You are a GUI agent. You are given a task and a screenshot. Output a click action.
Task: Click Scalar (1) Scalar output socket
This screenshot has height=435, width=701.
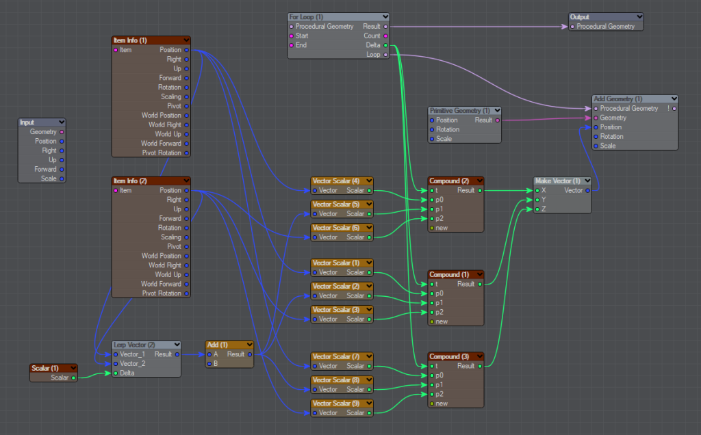(73, 378)
